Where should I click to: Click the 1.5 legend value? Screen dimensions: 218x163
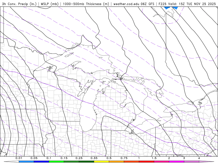pyautogui.click(x=154, y=158)
